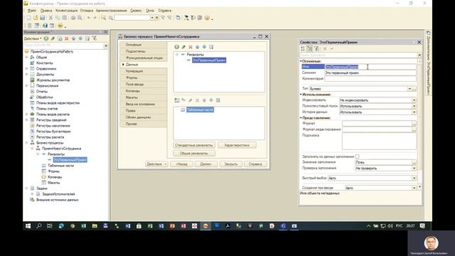Click red Delete icon in Configuration panel toolbar
455x256 pixels.
point(66,38)
